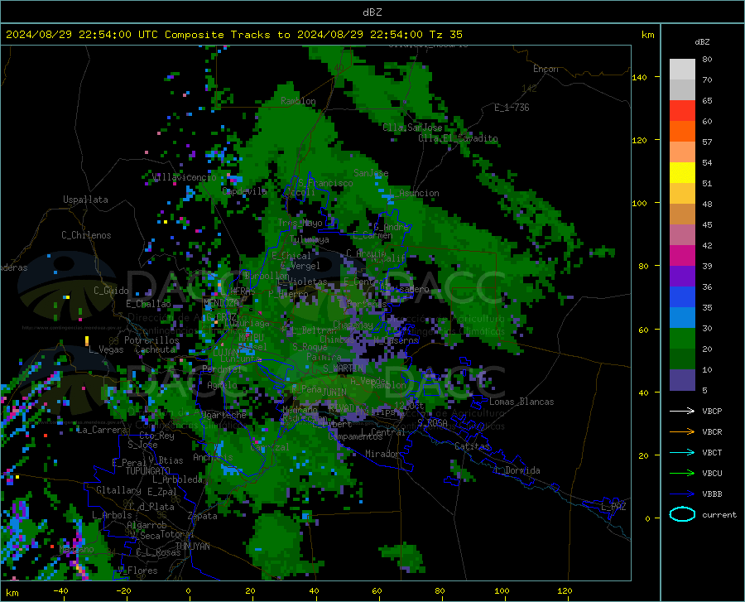Click the Zapata map label
Screen dimensions: 745x602
203,516
